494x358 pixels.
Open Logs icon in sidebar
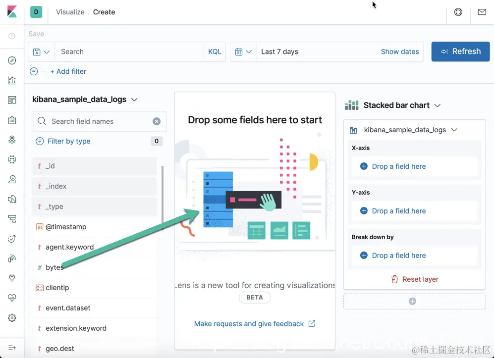12,199
